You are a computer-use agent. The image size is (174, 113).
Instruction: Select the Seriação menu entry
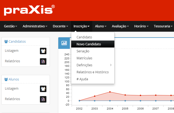[83, 51]
